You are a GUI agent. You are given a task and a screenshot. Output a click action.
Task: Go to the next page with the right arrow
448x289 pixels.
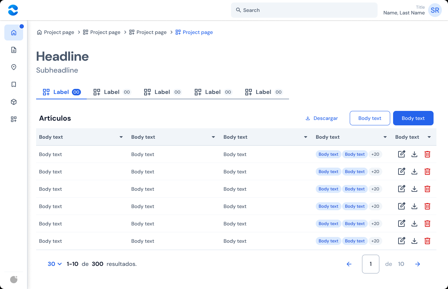[x=418, y=264]
